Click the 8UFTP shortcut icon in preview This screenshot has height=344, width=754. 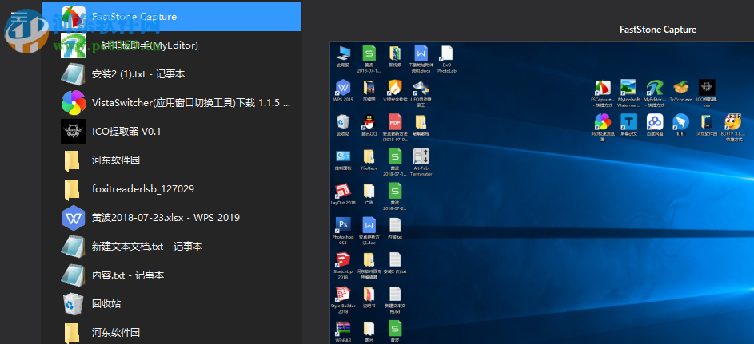(x=732, y=122)
